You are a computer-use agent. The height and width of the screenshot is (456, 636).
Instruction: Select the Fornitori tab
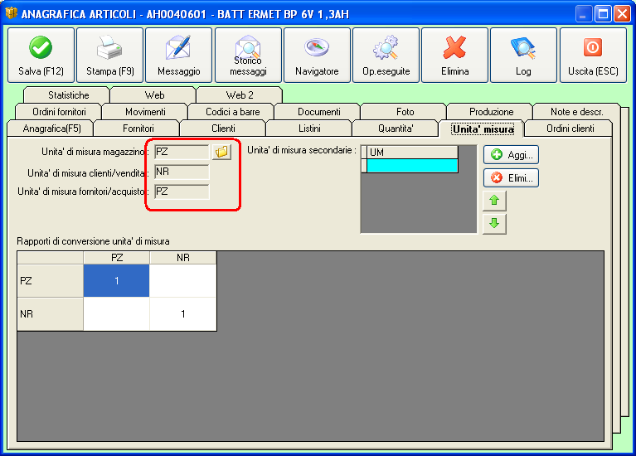click(138, 129)
